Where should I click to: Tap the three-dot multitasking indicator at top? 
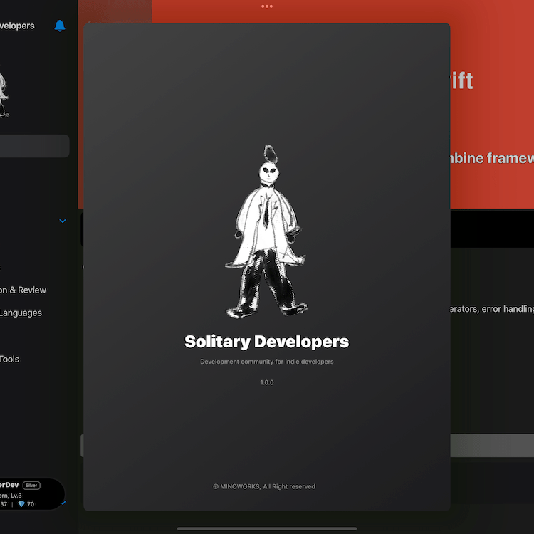pyautogui.click(x=267, y=6)
